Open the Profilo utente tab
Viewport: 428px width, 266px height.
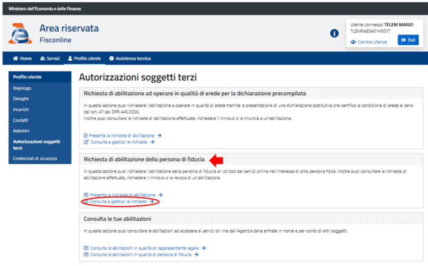(x=84, y=59)
